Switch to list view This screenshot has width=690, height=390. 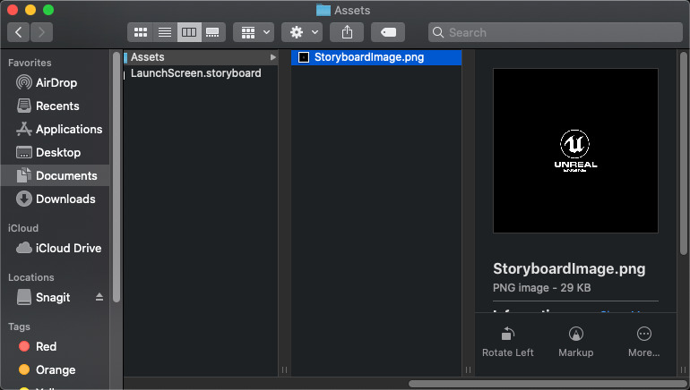165,32
